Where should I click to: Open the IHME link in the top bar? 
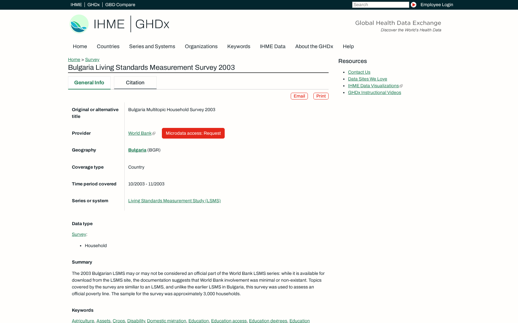pos(76,5)
